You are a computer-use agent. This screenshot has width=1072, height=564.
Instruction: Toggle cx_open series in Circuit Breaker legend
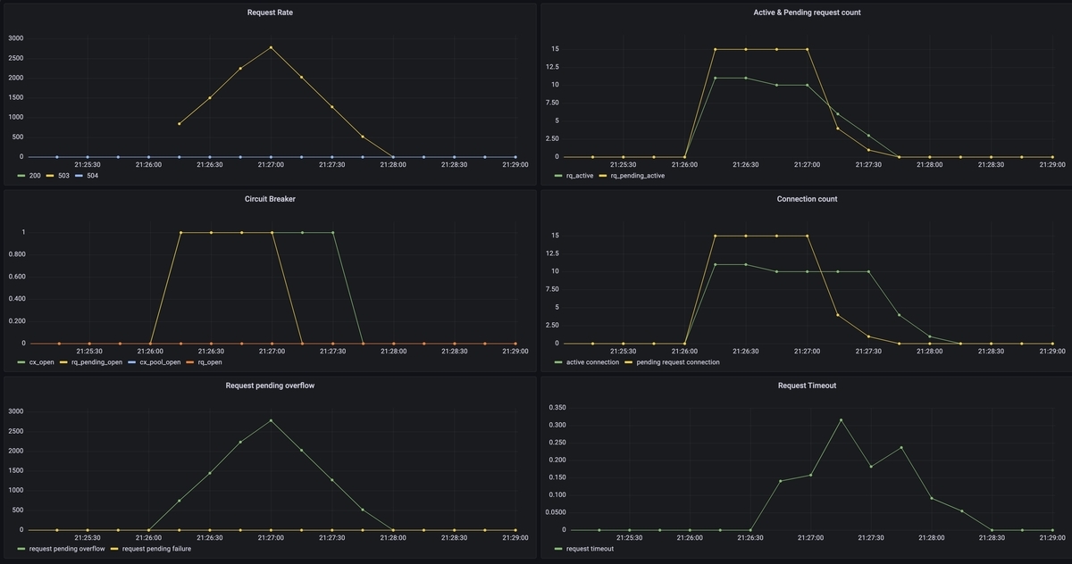tap(42, 362)
